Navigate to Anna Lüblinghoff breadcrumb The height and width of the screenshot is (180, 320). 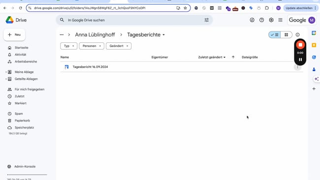coord(95,34)
